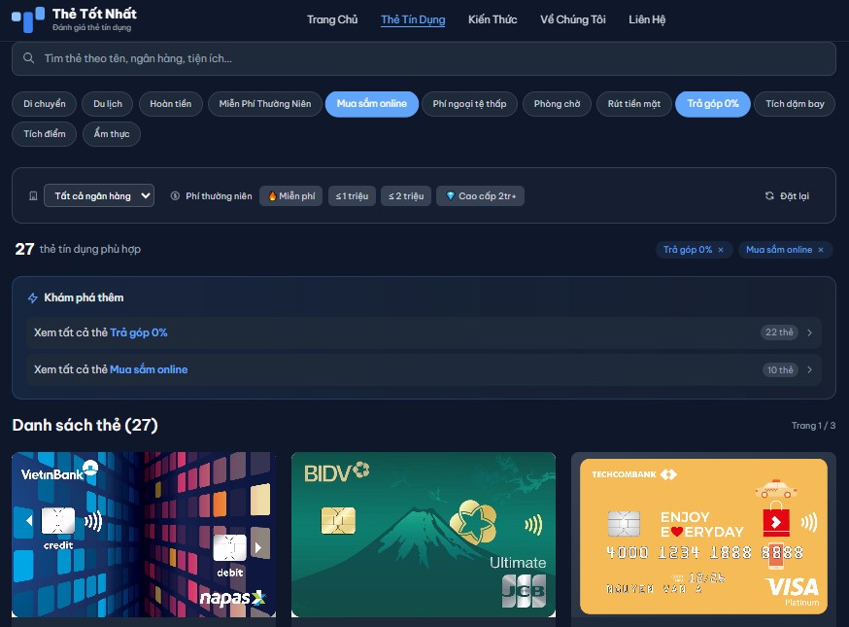The image size is (849, 627).
Task: Open the Tất cả ngân hàng dropdown
Action: (99, 195)
